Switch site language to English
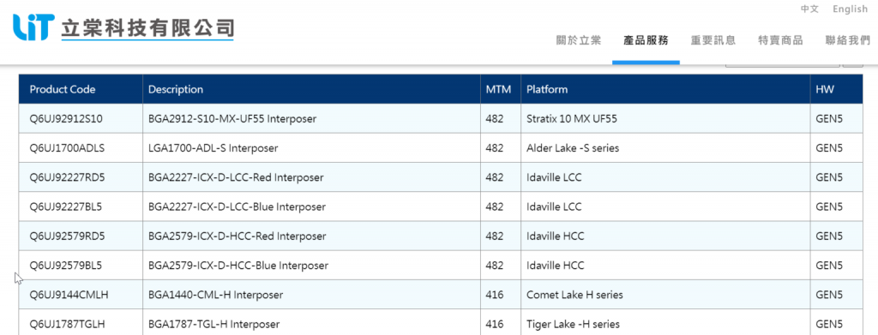This screenshot has height=335, width=878. click(850, 9)
